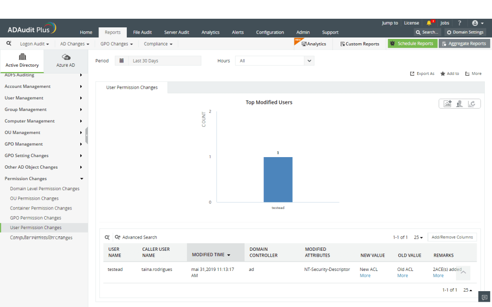Viewport: 492px width, 307px height.
Task: Click the Schedule Reports button
Action: pyautogui.click(x=412, y=44)
